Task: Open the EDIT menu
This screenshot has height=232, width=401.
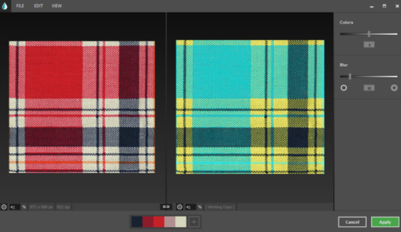Action: point(38,6)
